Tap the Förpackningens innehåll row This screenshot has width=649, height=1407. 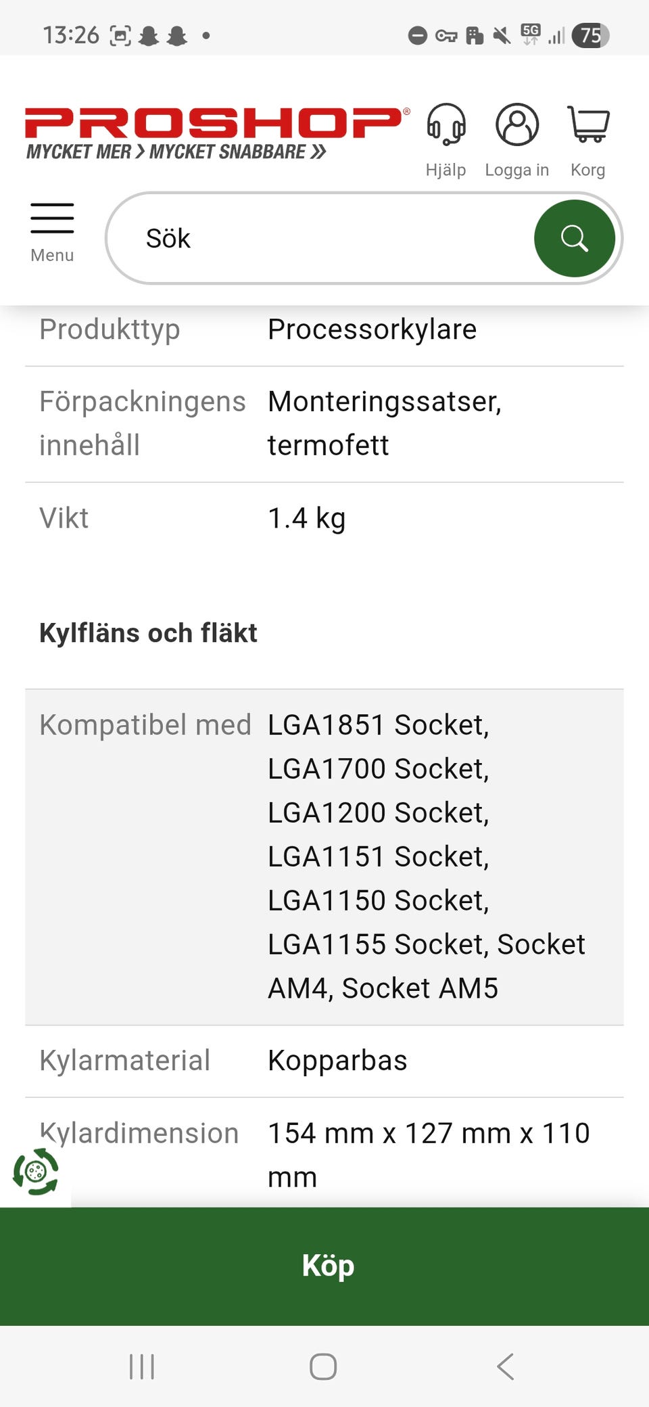[x=324, y=423]
